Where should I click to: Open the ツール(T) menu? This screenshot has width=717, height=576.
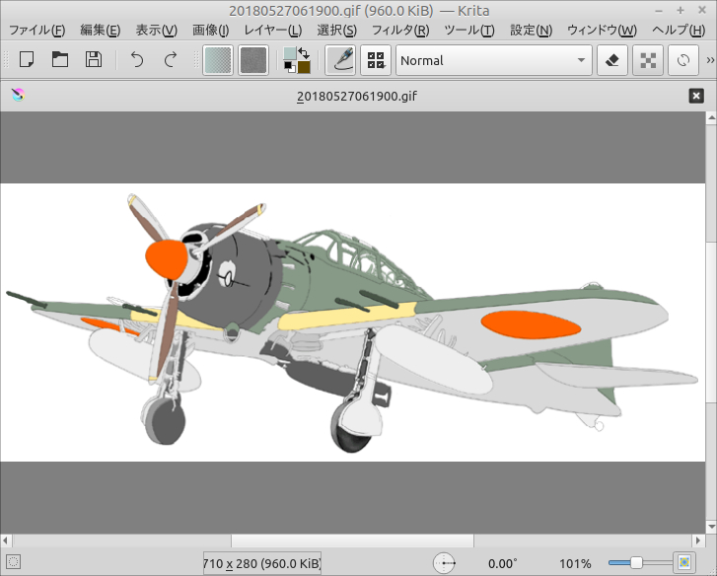[x=469, y=31]
